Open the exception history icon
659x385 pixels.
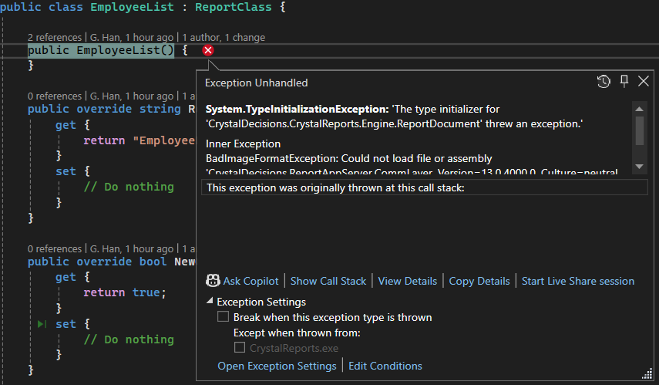pyautogui.click(x=604, y=82)
